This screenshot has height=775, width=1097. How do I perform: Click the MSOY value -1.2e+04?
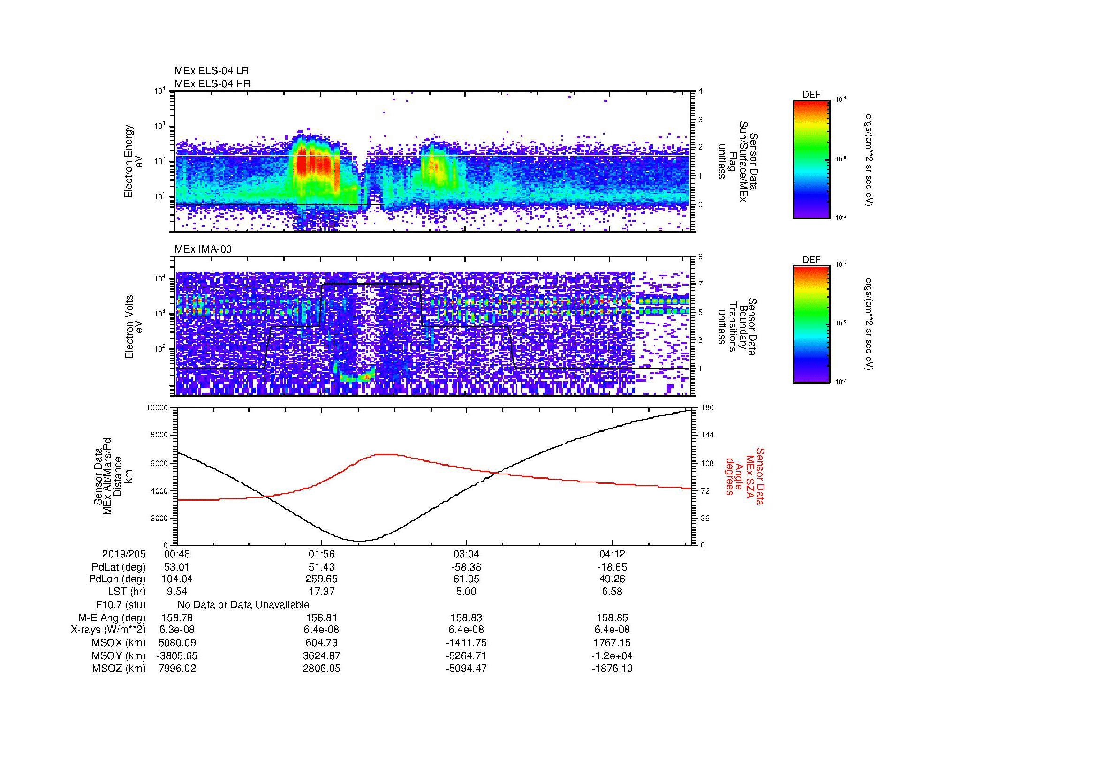(612, 655)
